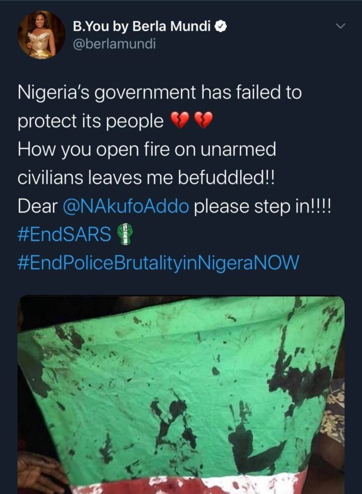This screenshot has width=362, height=494.
Task: Click the "civilians leaves me befuddled!!" line
Action: 146,177
